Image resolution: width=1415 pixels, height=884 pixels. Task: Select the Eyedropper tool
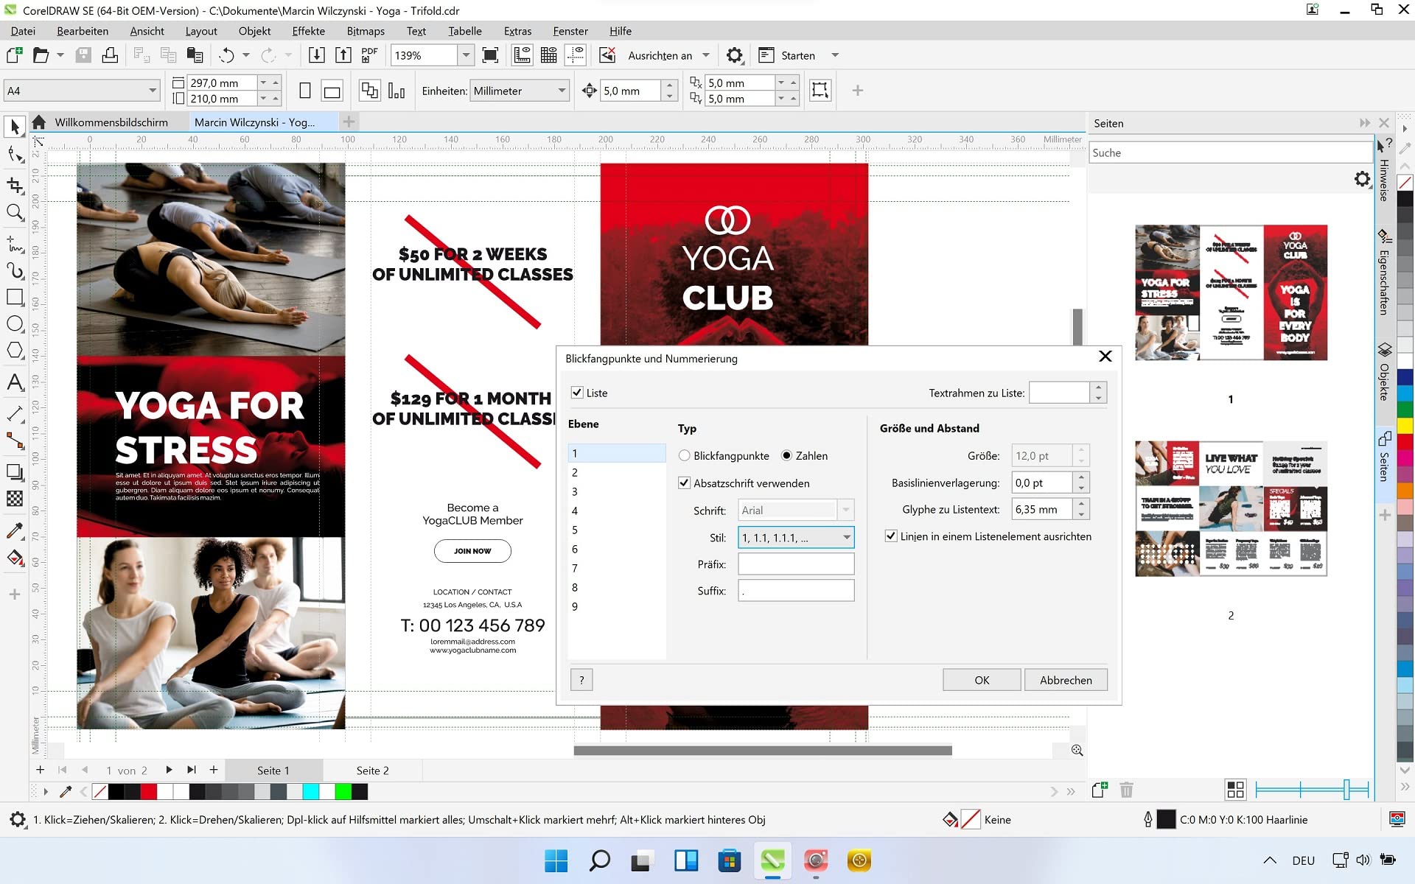[15, 530]
